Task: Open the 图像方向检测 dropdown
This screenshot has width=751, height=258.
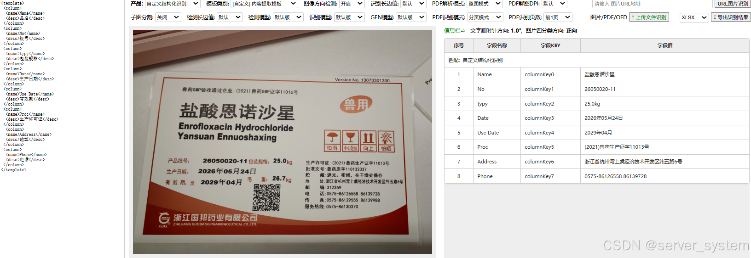Action: click(x=352, y=4)
